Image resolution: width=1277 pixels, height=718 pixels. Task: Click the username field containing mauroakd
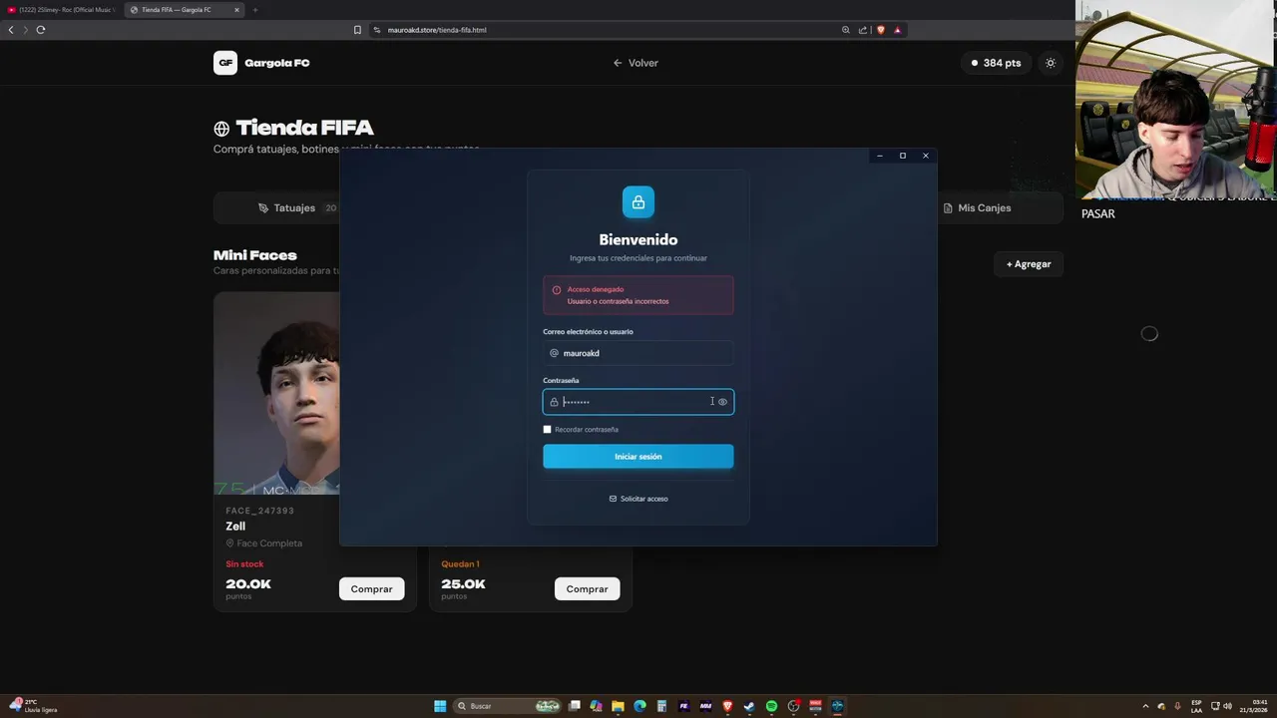point(638,353)
